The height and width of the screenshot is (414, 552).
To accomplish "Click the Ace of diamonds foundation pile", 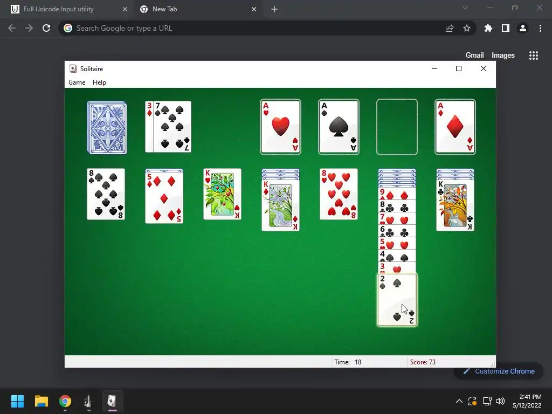I will [455, 127].
